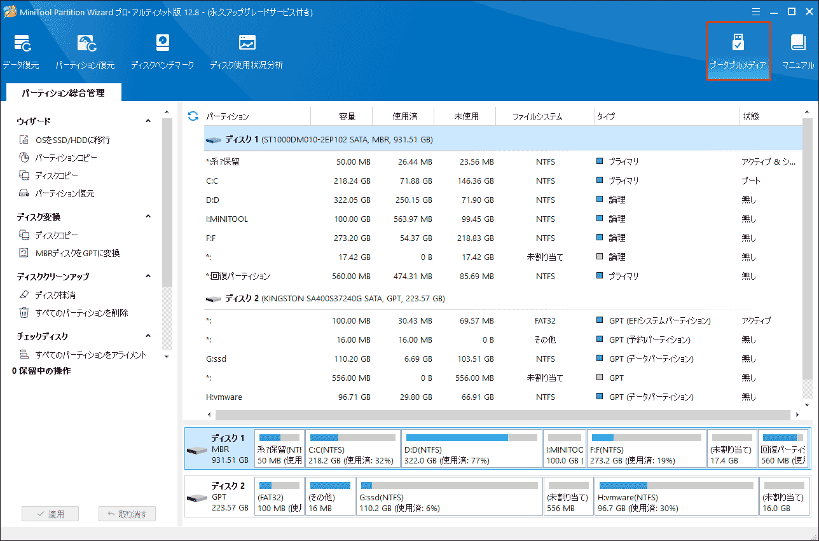Sort by 使用済 column header
819x541 pixels.
pos(403,116)
